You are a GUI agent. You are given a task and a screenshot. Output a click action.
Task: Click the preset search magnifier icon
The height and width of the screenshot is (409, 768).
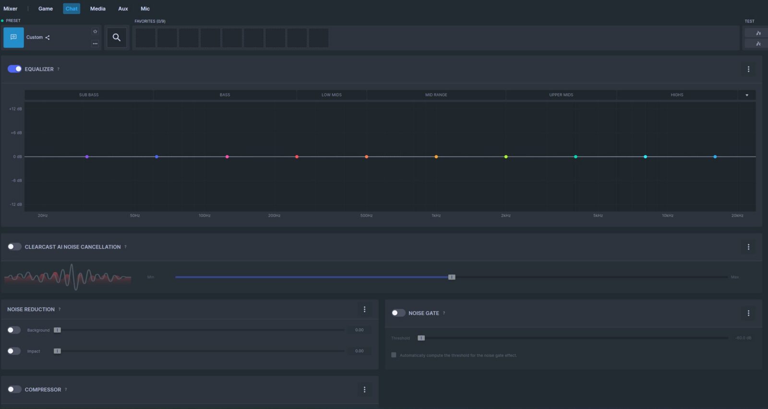click(x=116, y=37)
